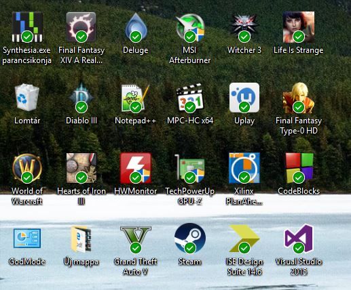Image resolution: width=351 pixels, height=290 pixels.
Task: Click the Witcher 3 wolf icon
Action: [244, 28]
